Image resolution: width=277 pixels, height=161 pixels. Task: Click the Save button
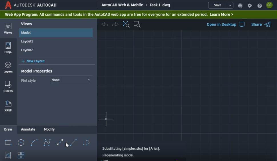[x=218, y=5]
